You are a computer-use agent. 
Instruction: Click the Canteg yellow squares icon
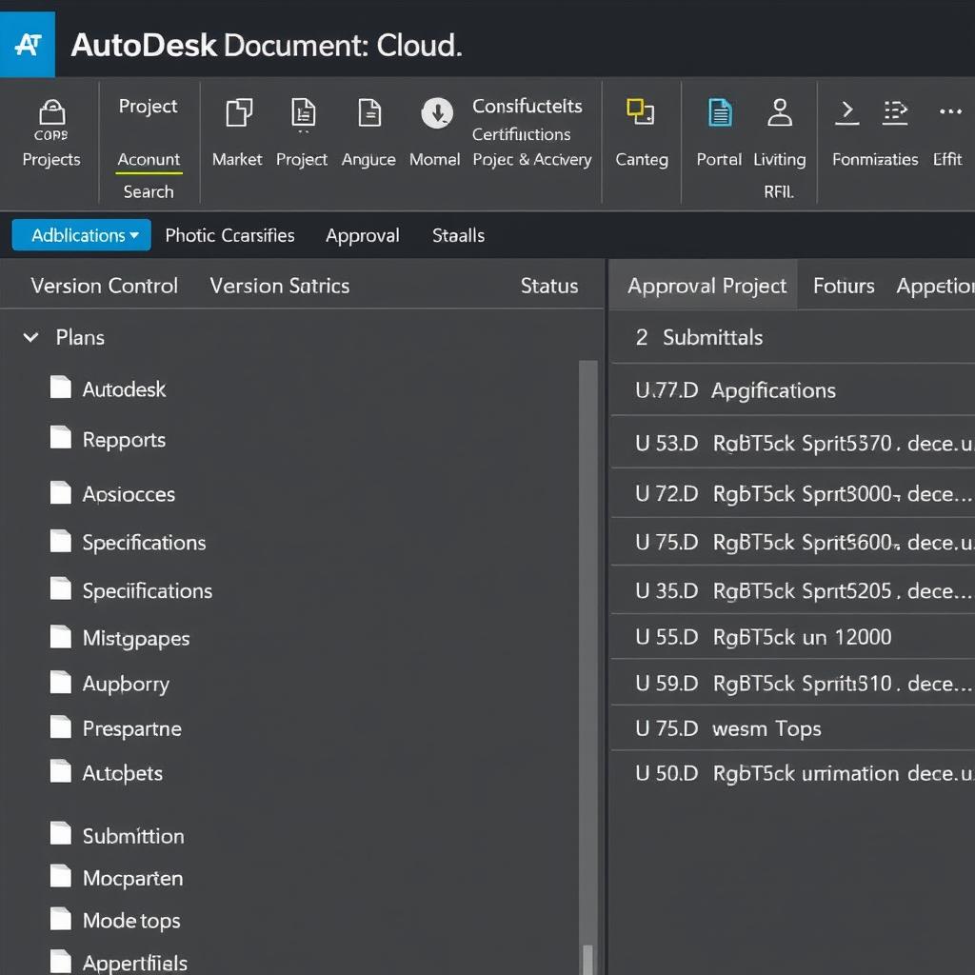click(x=640, y=111)
